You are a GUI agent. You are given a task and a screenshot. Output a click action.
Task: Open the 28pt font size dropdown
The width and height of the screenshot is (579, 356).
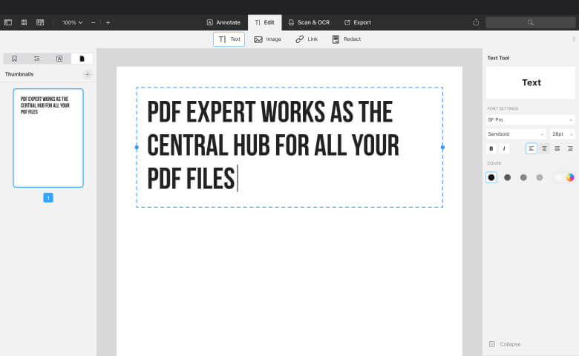[563, 134]
